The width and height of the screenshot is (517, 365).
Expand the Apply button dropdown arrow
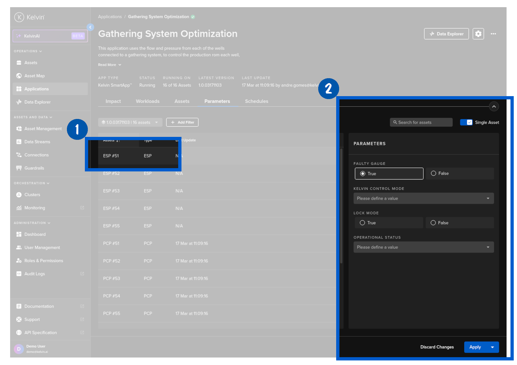pyautogui.click(x=493, y=347)
